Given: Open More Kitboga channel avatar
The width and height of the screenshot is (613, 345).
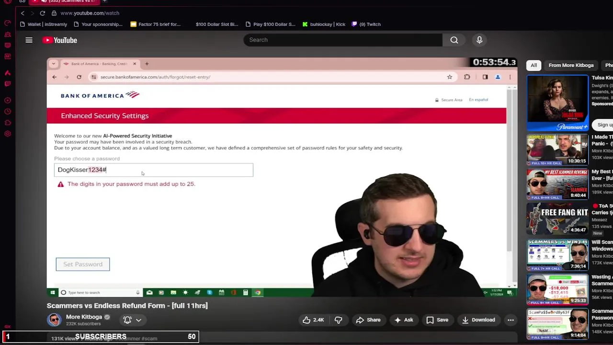Looking at the screenshot, I should pyautogui.click(x=54, y=320).
